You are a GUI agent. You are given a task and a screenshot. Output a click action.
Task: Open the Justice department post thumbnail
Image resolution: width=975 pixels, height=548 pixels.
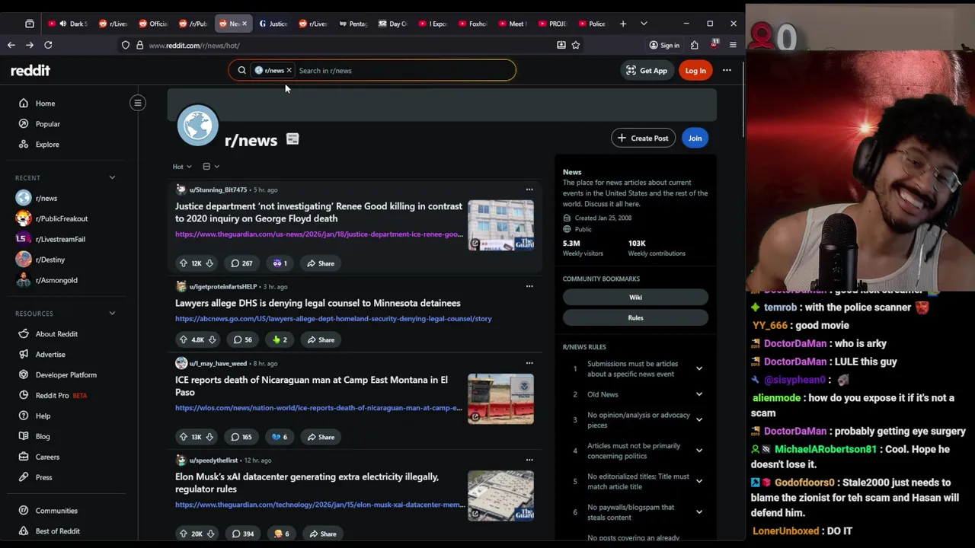click(500, 225)
